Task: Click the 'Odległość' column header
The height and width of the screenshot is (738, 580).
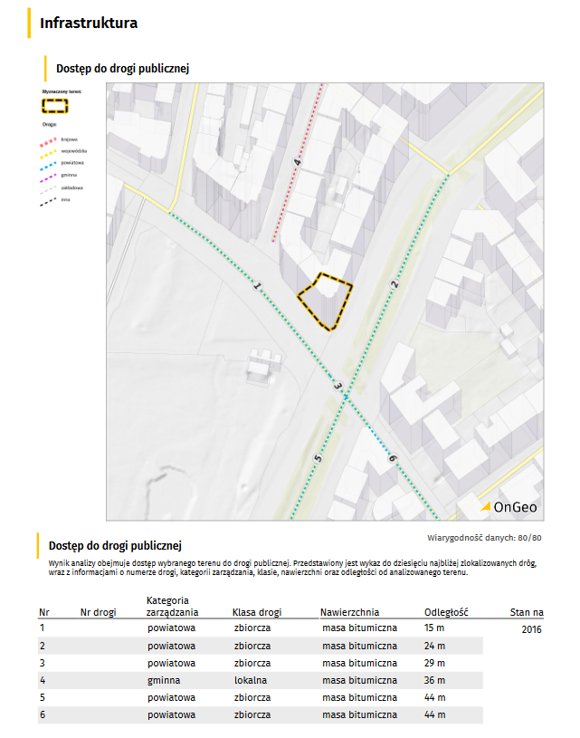Action: pyautogui.click(x=443, y=612)
